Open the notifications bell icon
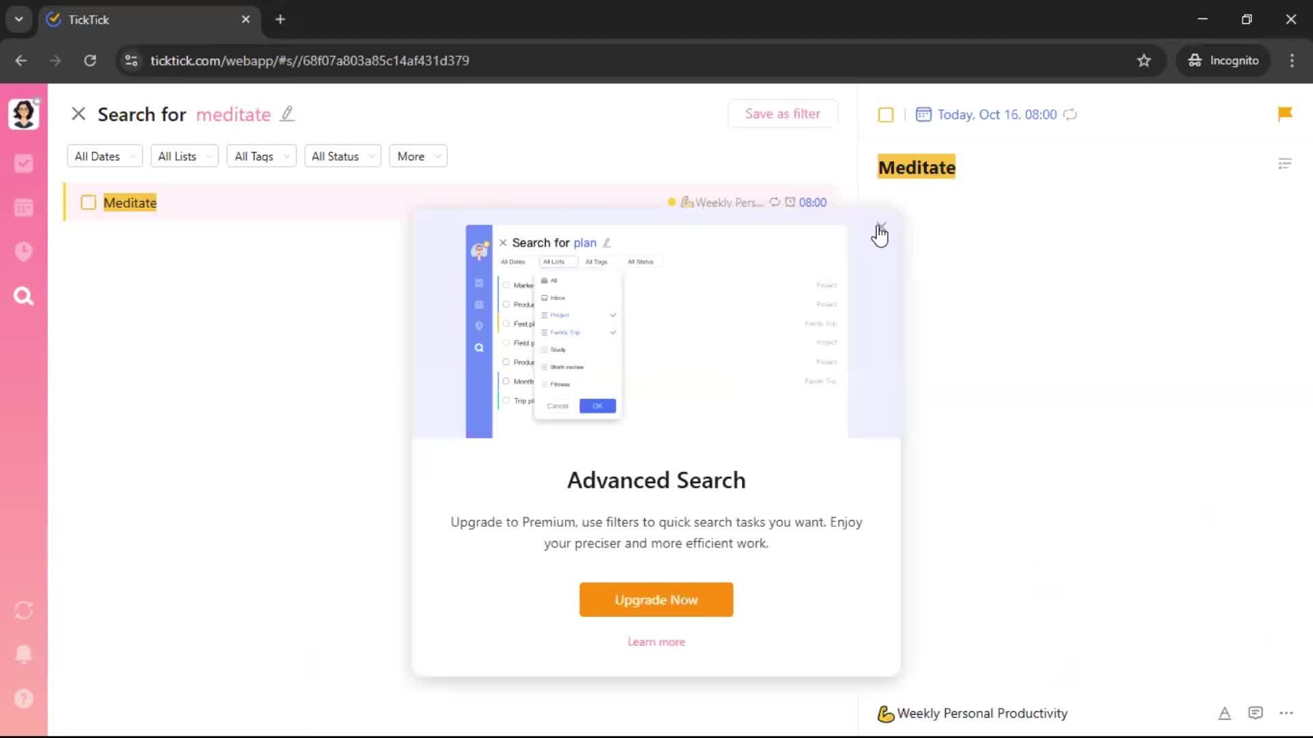 (24, 654)
